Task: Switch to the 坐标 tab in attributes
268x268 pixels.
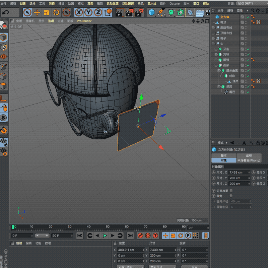Action: coord(249,155)
